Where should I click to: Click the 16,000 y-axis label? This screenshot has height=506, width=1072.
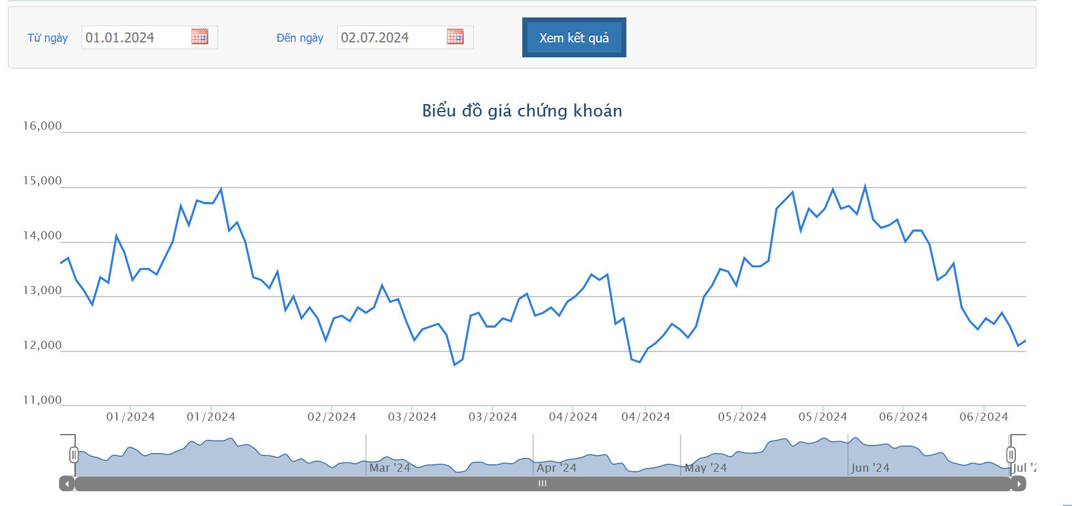(x=42, y=126)
